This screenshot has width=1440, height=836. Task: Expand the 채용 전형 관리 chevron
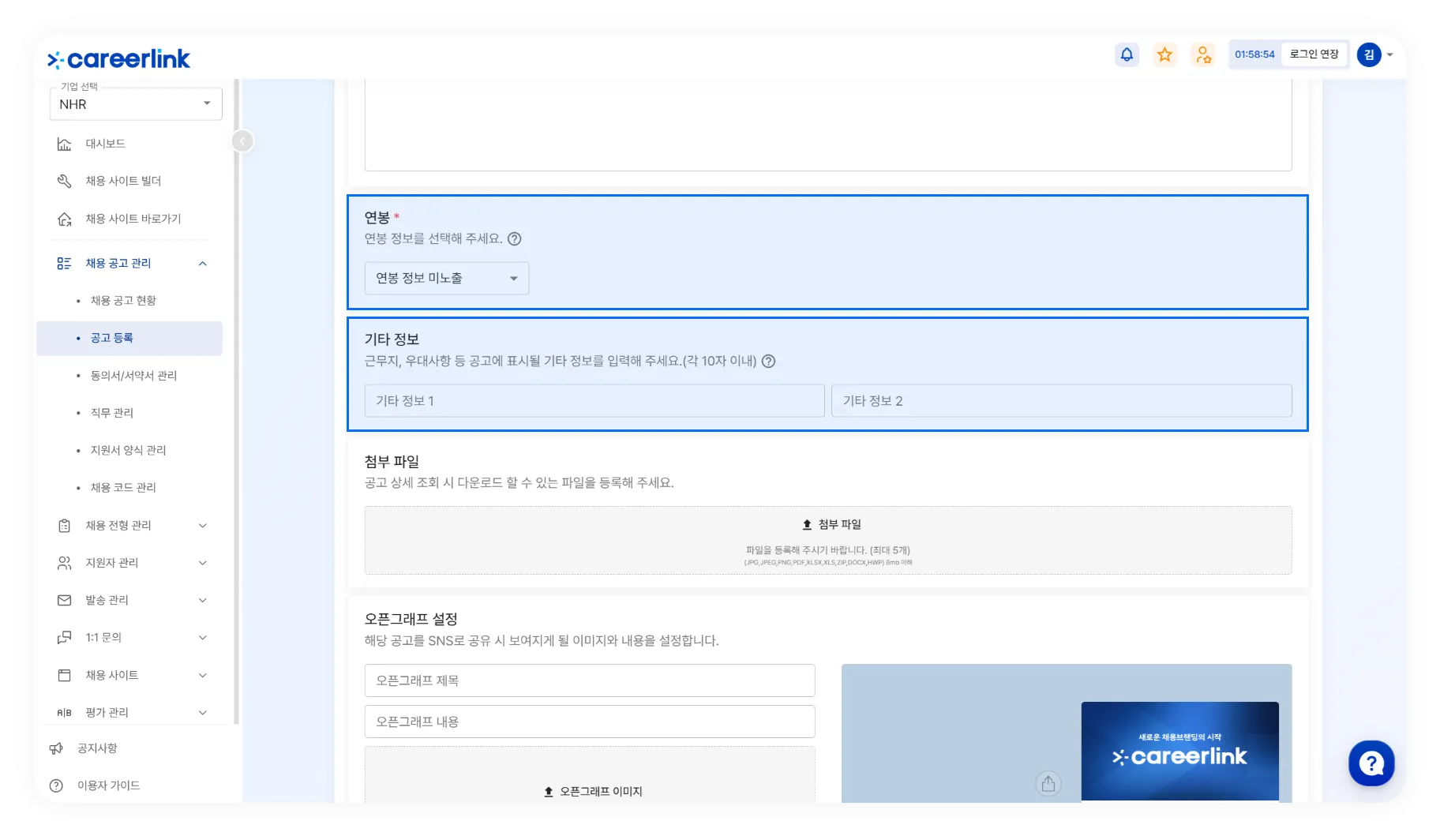203,526
